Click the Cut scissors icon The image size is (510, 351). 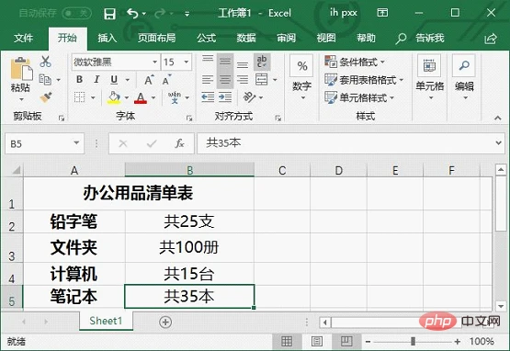[45, 62]
